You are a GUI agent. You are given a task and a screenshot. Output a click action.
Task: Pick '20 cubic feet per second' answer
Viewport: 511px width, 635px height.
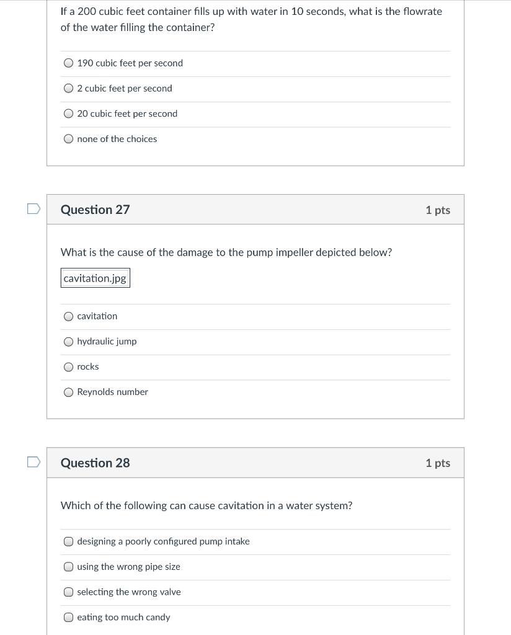pyautogui.click(x=69, y=114)
